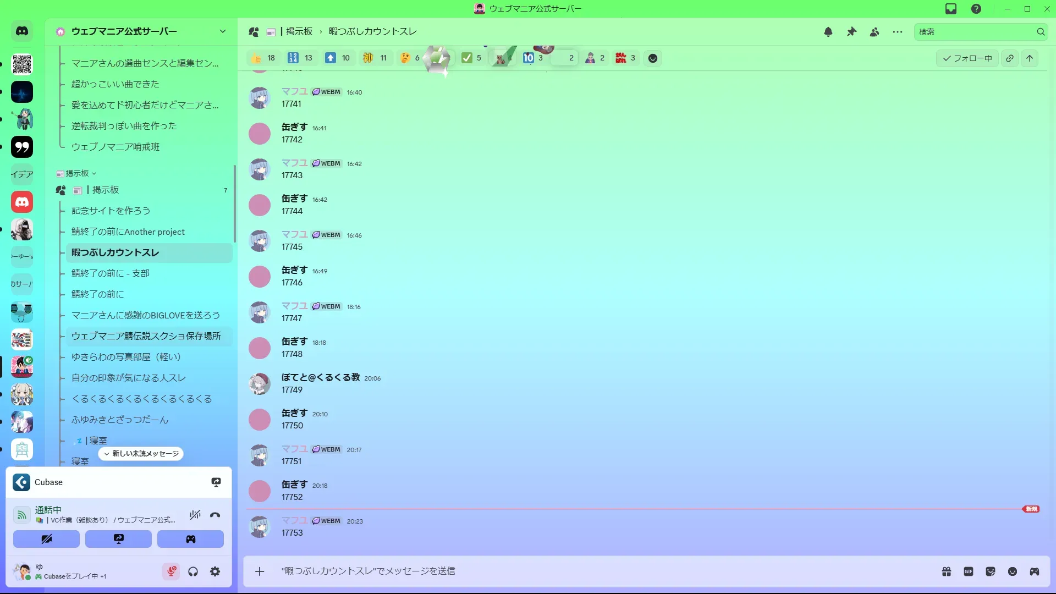The image size is (1056, 594).
Task: Open 記念サイトを作ろう thread
Action: (x=111, y=211)
